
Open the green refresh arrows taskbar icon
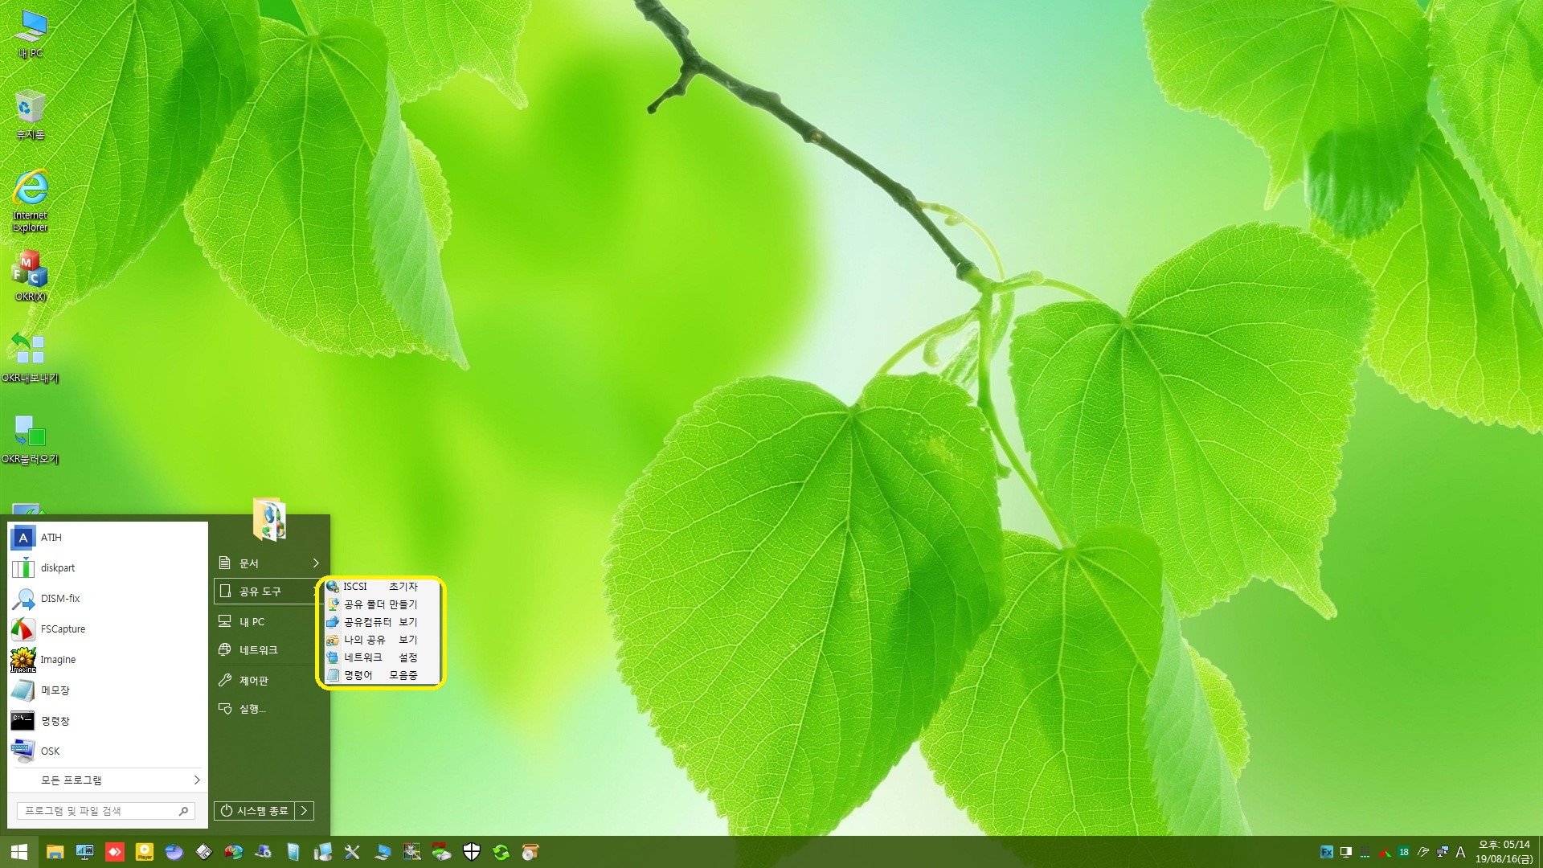tap(501, 852)
